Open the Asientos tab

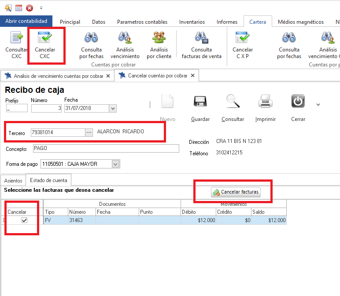(x=13, y=180)
